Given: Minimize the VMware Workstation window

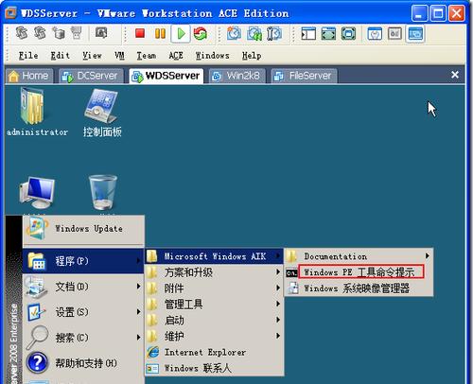Looking at the screenshot, I should click(419, 13).
